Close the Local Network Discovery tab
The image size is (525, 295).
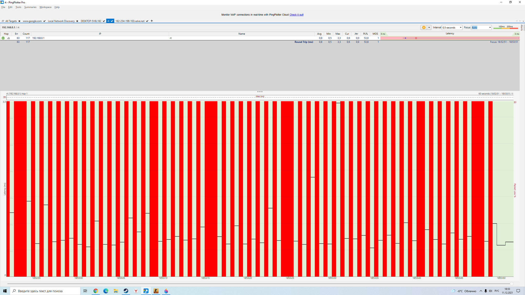coord(77,21)
